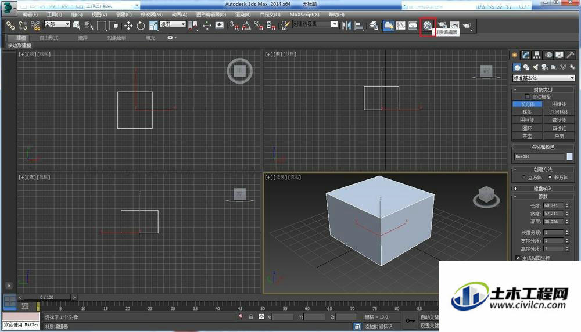
Task: Click the 圆锥体 primitive button
Action: point(559,104)
